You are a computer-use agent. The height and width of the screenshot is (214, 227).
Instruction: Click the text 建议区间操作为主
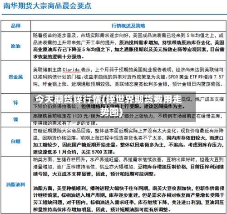163,107
